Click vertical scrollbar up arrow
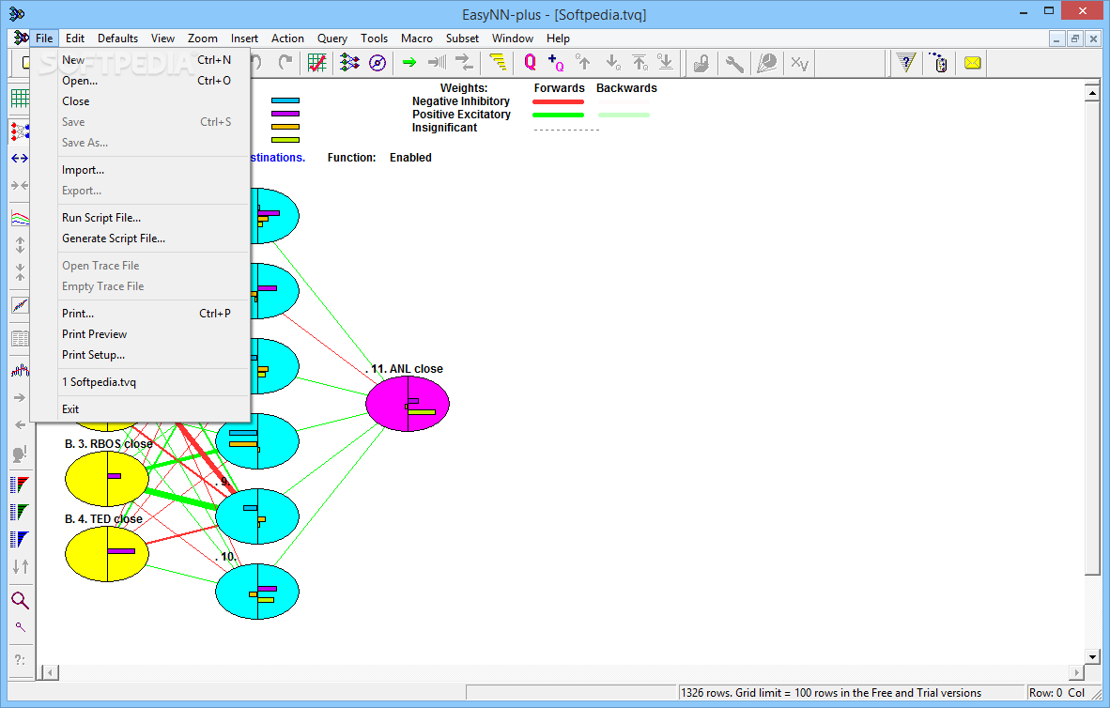 click(x=1092, y=93)
